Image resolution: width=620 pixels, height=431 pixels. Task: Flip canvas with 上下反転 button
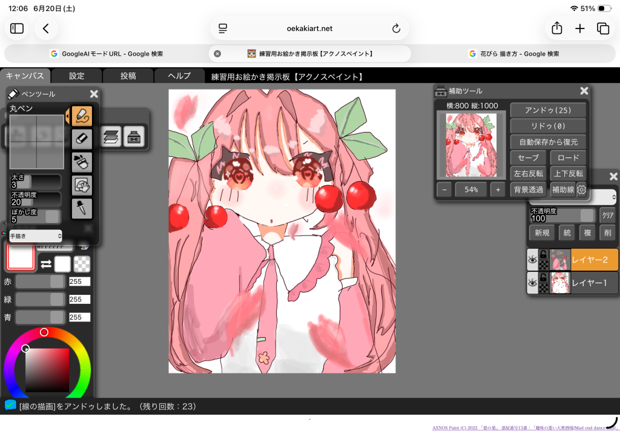coord(568,174)
